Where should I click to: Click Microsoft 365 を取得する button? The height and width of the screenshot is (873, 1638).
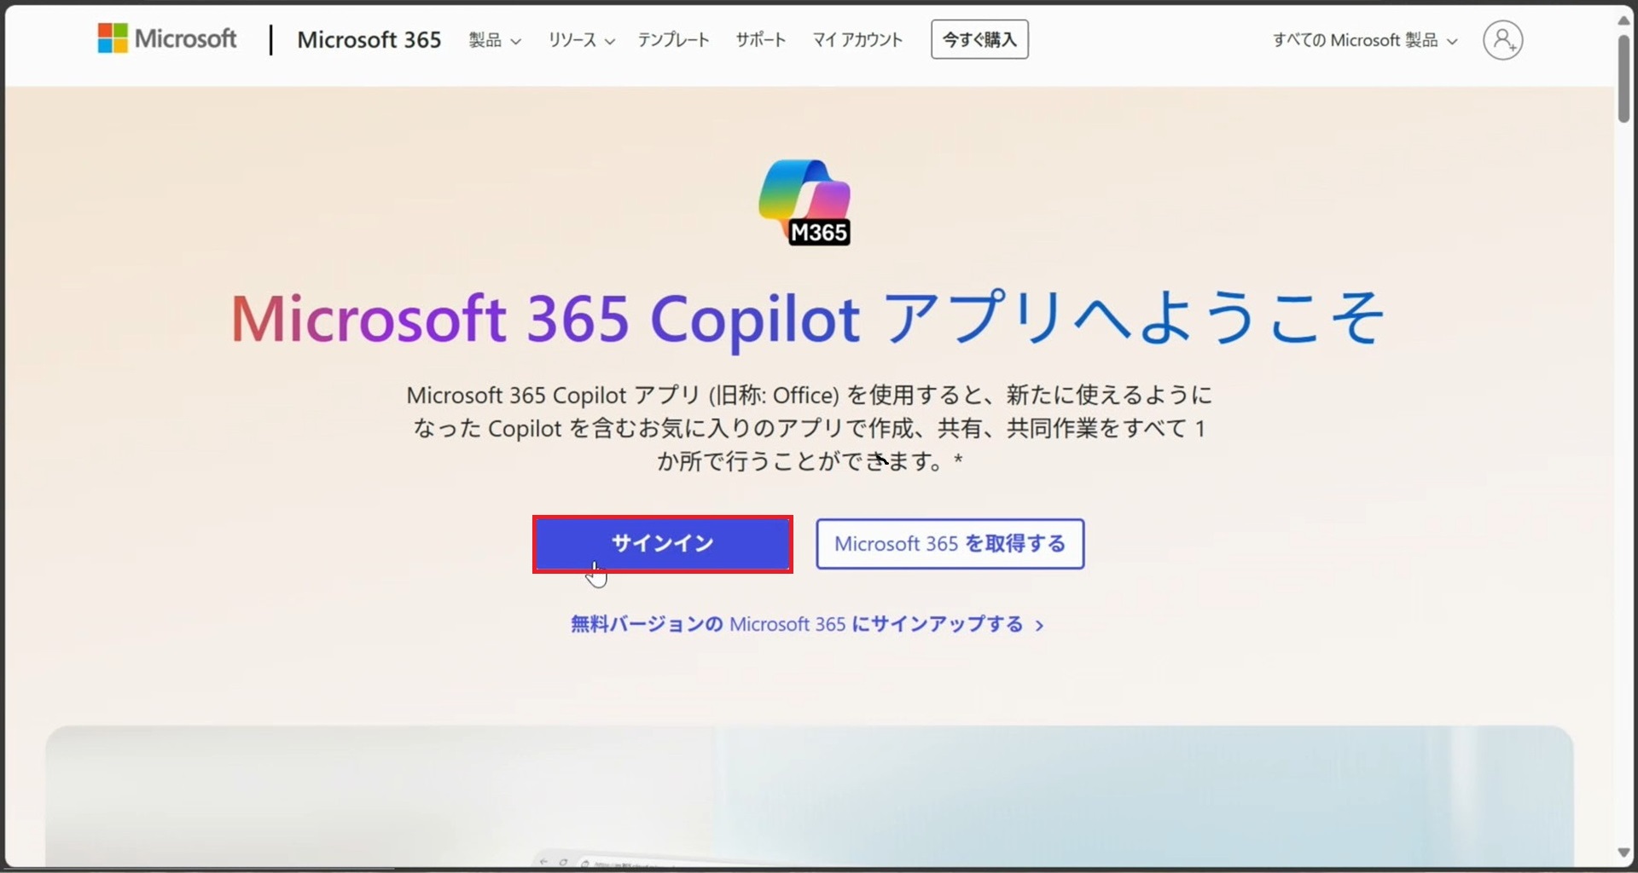950,544
